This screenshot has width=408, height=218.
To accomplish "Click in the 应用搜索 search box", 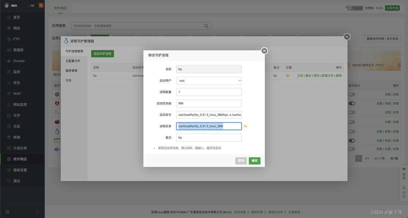I will [138, 26].
